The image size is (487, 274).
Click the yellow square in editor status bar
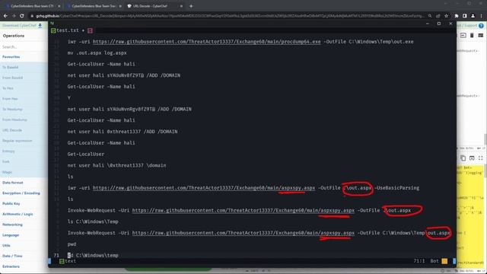click(x=444, y=261)
